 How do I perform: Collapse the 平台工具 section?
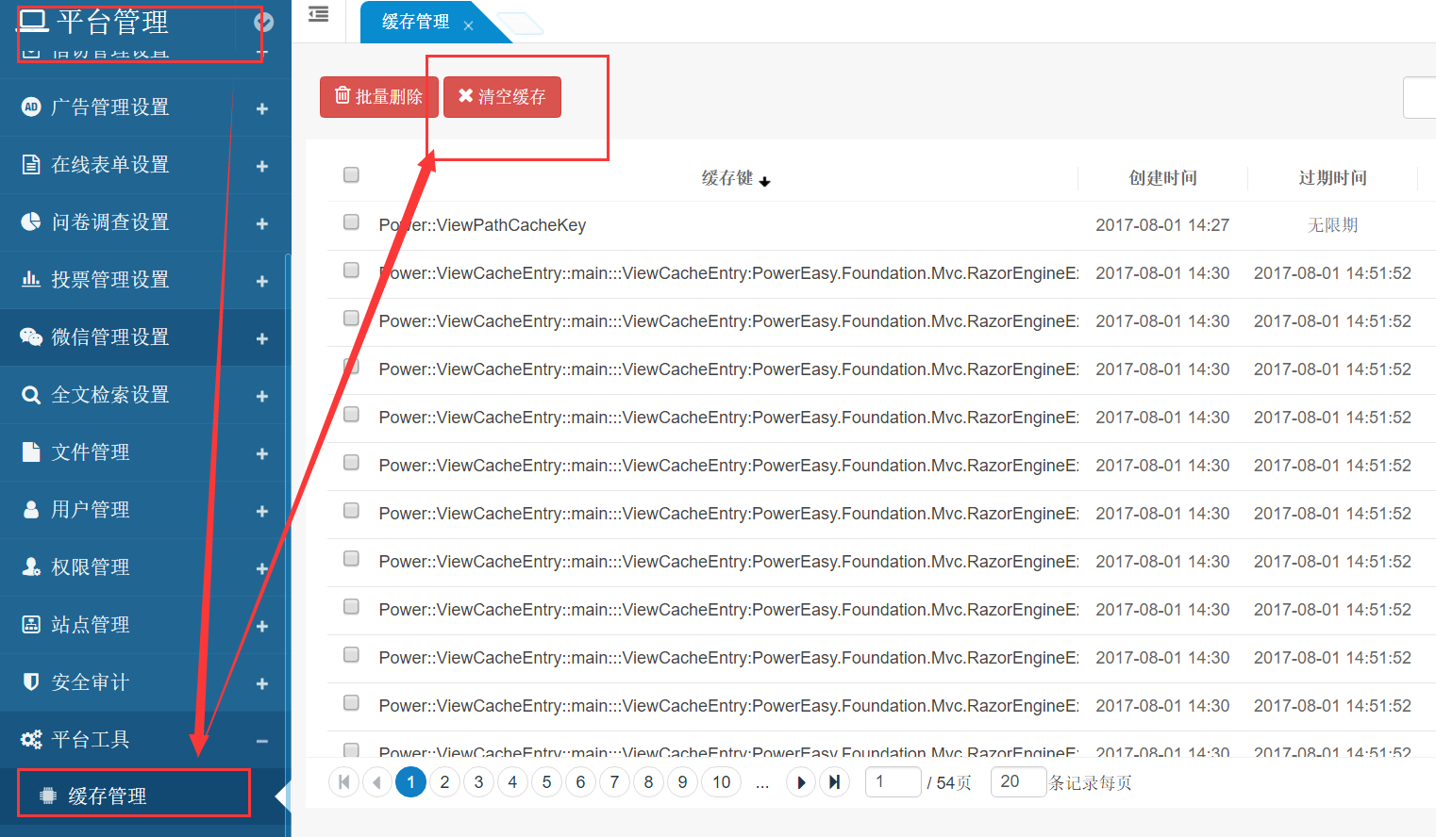click(x=262, y=741)
